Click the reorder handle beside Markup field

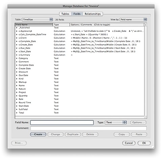point(17,82)
